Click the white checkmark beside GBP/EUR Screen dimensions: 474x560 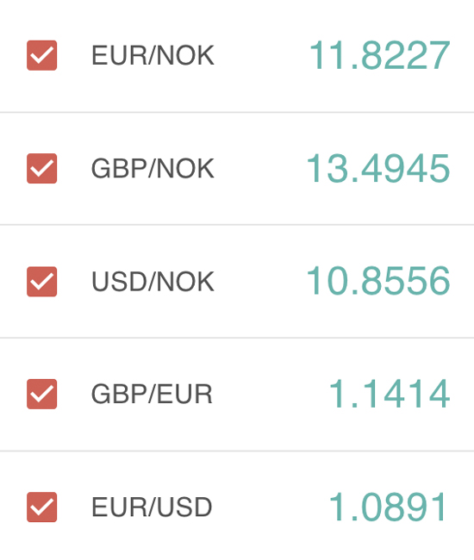41,395
